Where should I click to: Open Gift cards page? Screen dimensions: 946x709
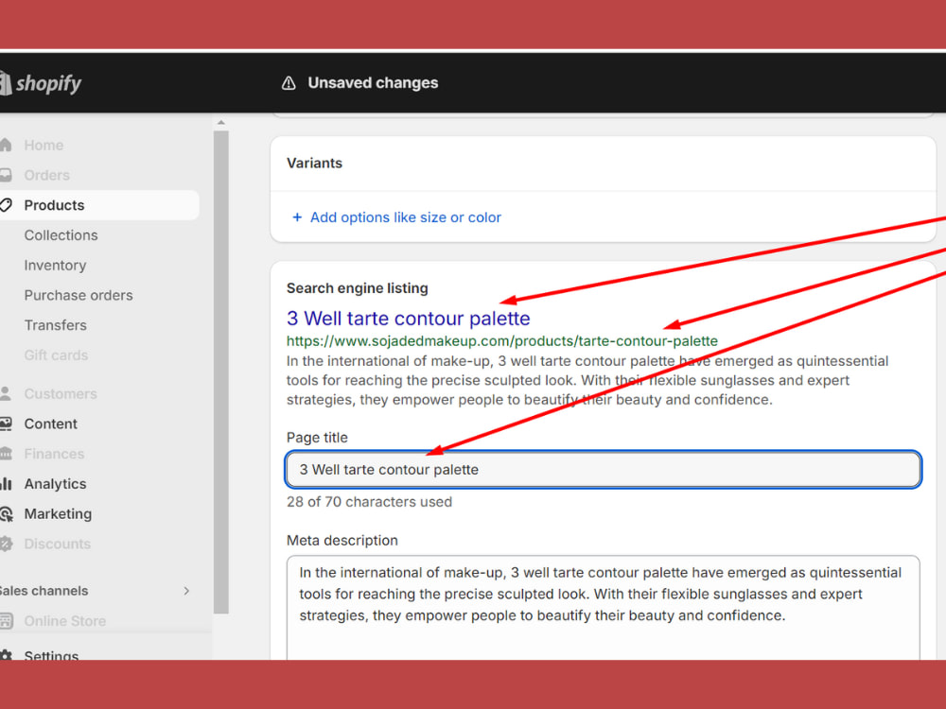point(56,355)
